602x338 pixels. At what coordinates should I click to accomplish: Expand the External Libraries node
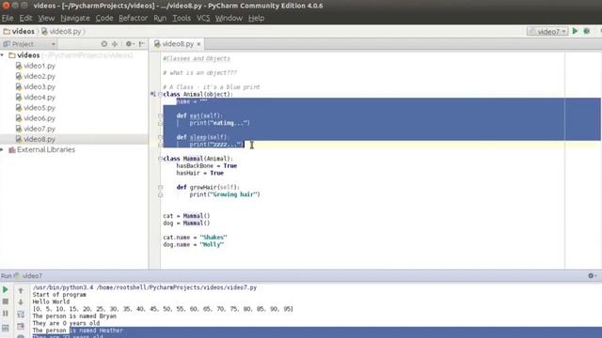3,150
